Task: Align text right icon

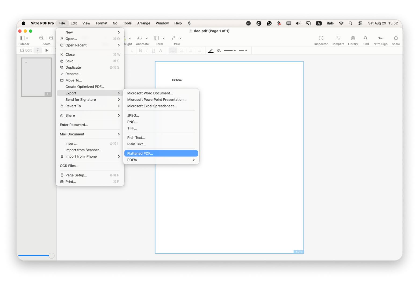Action: [191, 50]
